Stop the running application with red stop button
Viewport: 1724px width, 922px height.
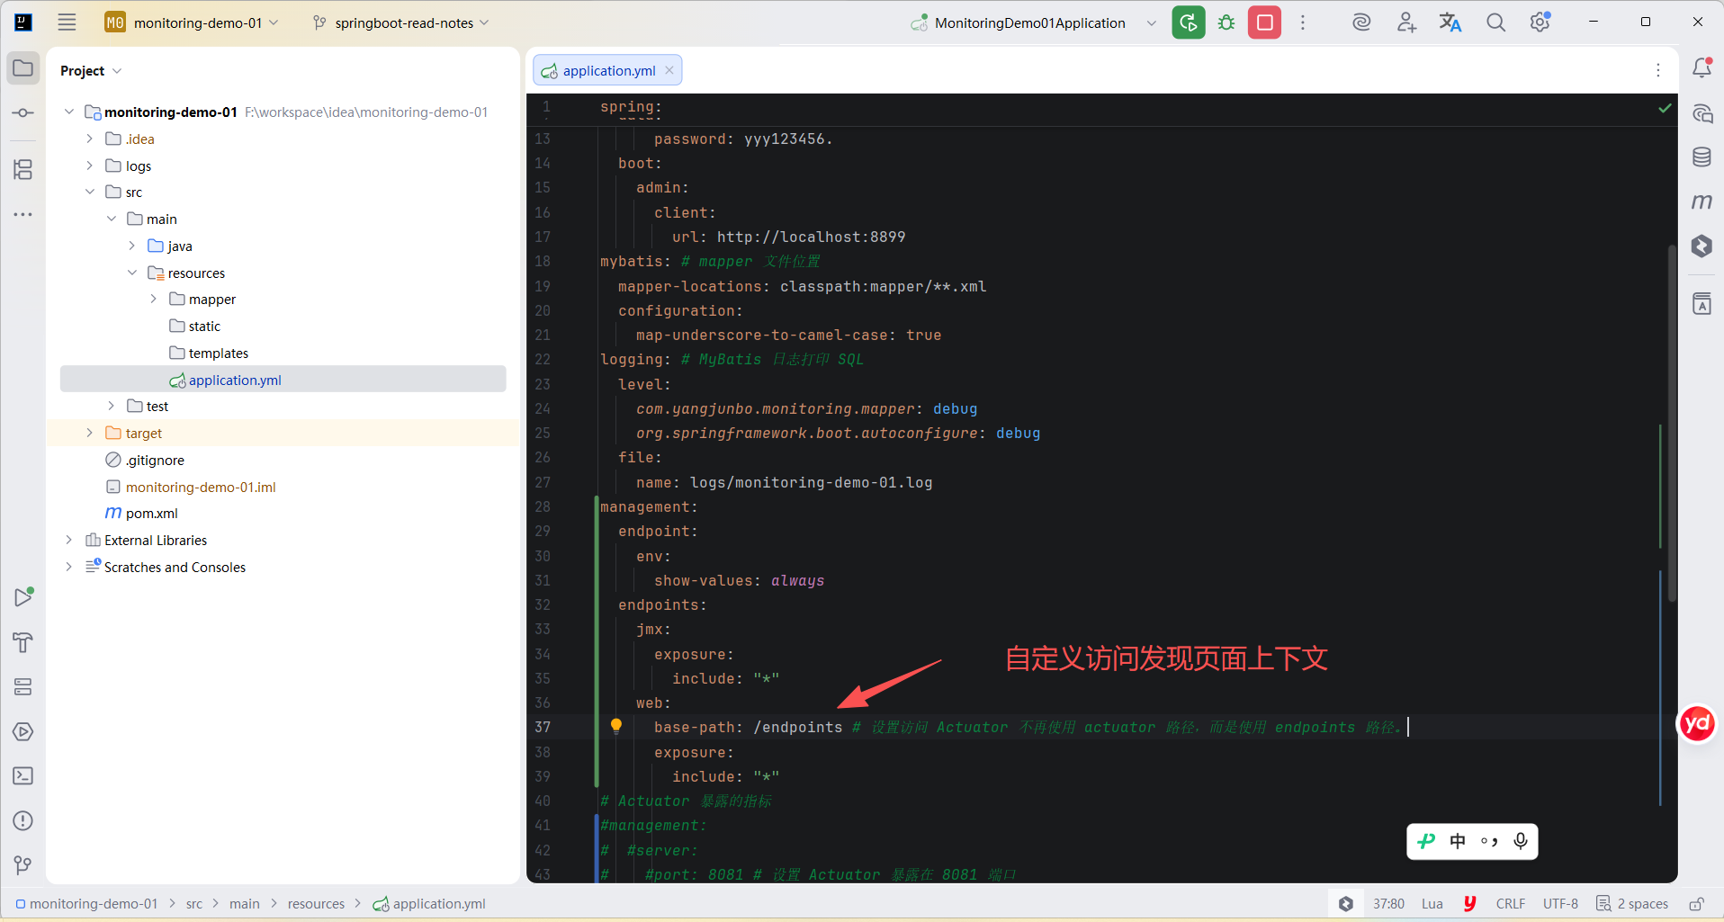click(x=1264, y=22)
